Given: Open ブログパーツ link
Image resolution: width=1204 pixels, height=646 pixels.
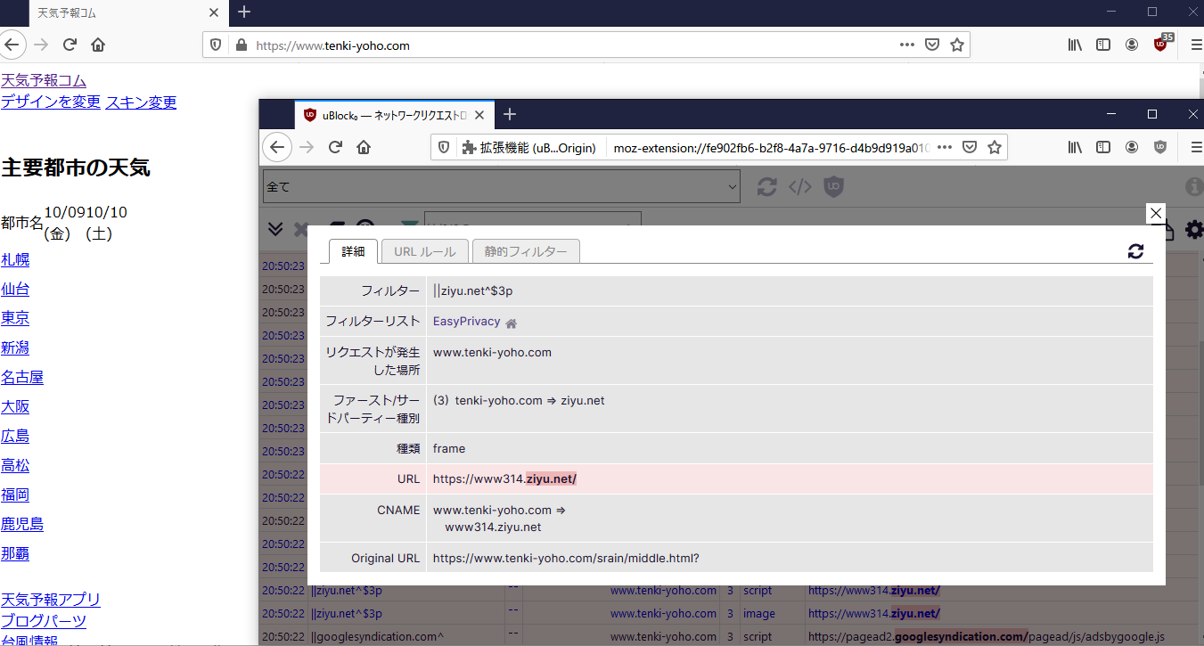Looking at the screenshot, I should point(44,621).
